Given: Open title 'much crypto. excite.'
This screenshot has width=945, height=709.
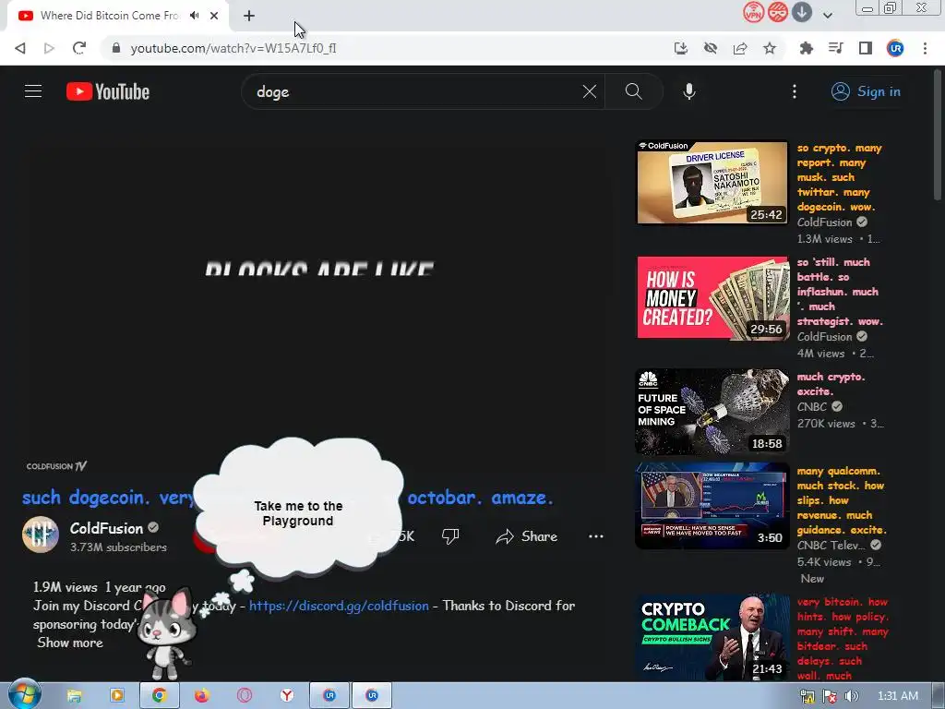Looking at the screenshot, I should (x=831, y=384).
